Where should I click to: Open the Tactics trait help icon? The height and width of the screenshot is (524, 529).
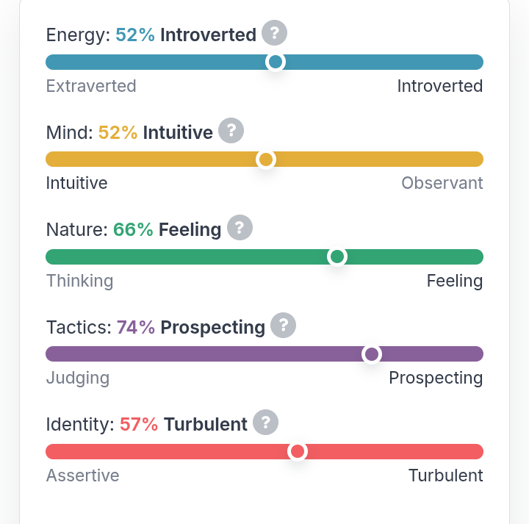pyautogui.click(x=284, y=325)
